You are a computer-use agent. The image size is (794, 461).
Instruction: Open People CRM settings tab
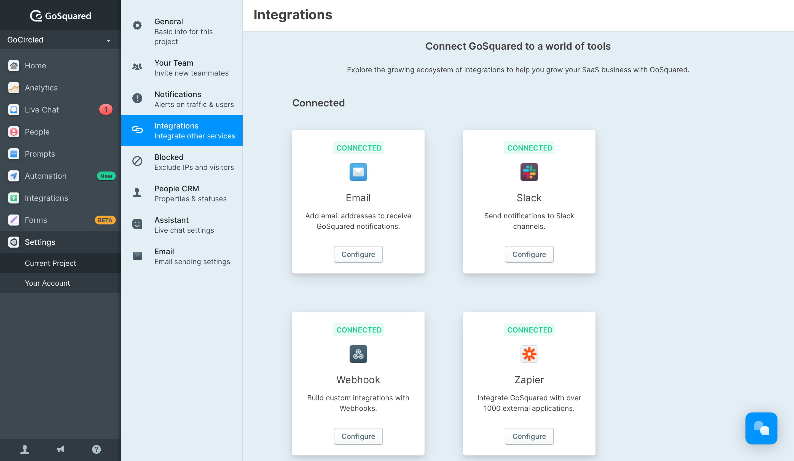[x=182, y=194]
